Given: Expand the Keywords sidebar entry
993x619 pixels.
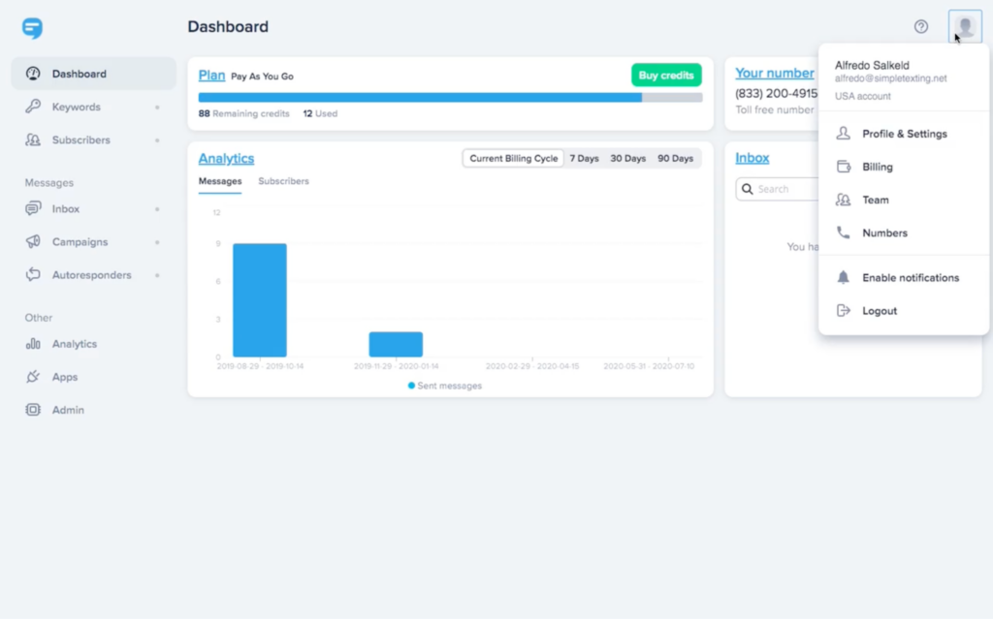Looking at the screenshot, I should [x=159, y=107].
